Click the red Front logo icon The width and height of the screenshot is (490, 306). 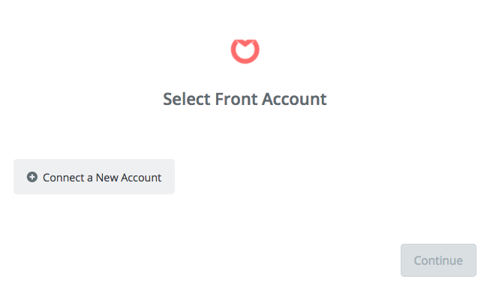[245, 51]
